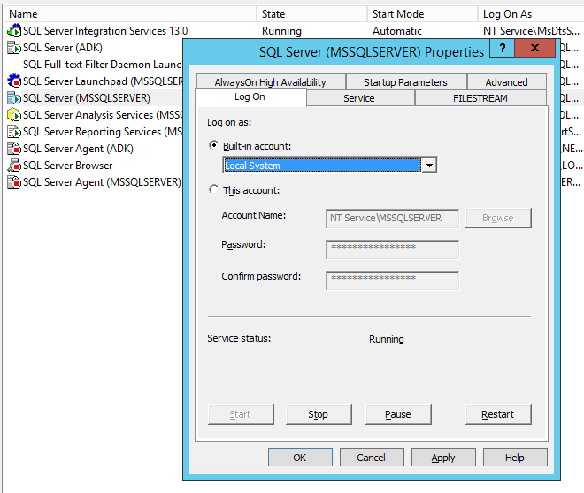Click SQL Server Integration Services 13.0 icon
This screenshot has width=584, height=493.
[14, 31]
